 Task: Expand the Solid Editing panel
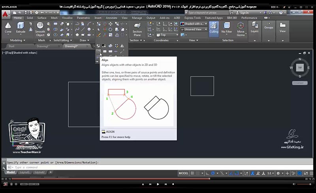(63, 40)
